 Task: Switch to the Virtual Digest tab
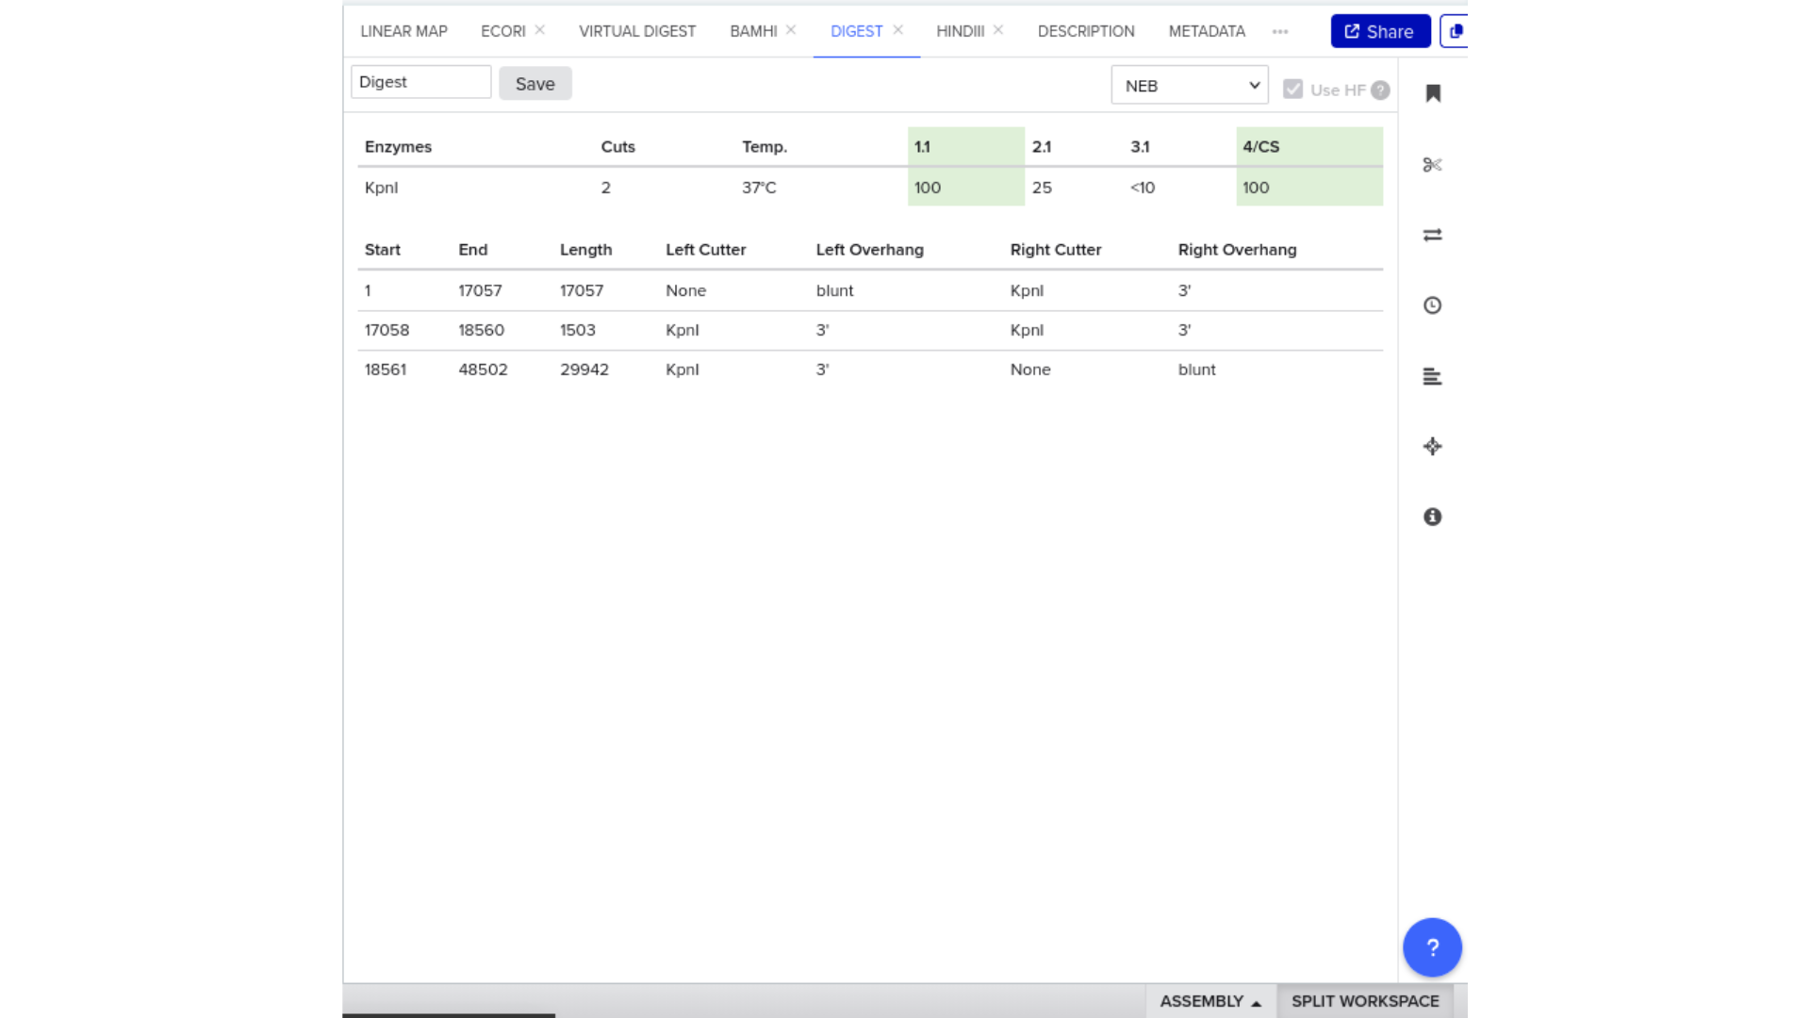[636, 31]
